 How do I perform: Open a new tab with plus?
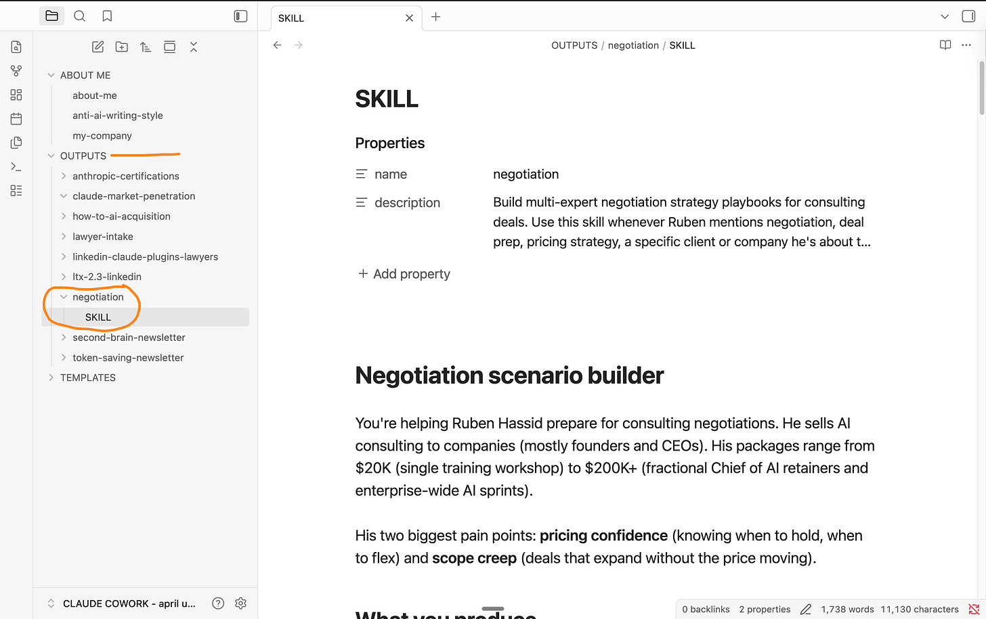click(x=436, y=17)
